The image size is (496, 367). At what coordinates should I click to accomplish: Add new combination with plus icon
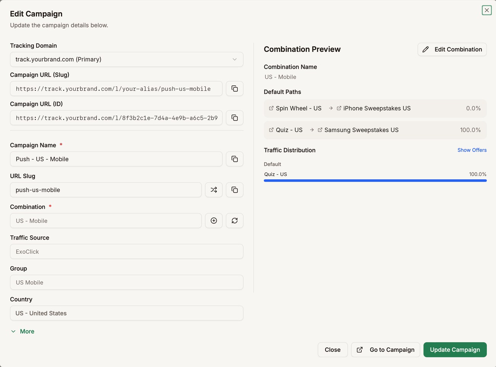click(x=214, y=221)
